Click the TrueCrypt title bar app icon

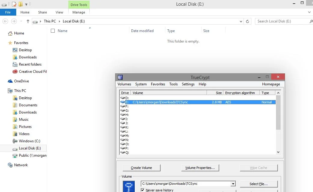tap(120, 77)
